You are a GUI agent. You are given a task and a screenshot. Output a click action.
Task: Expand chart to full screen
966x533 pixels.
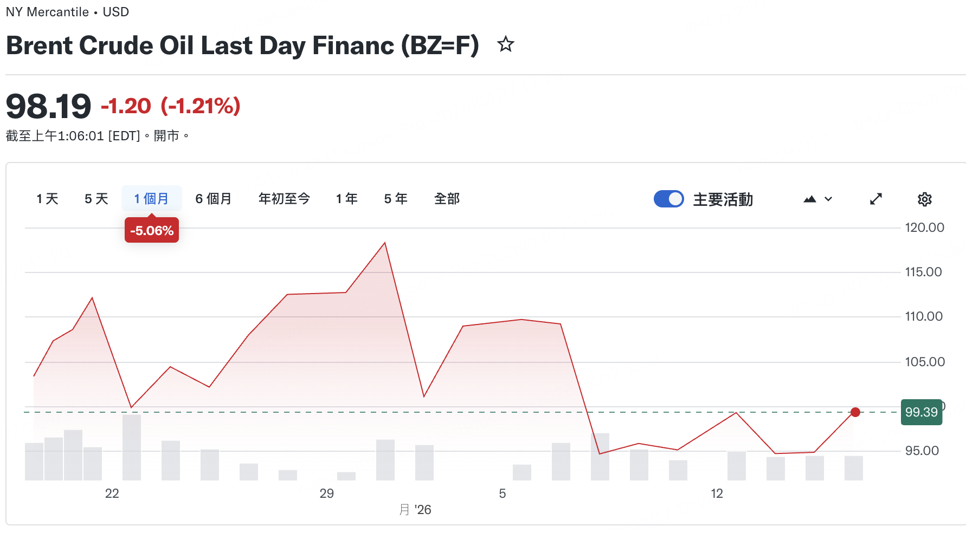875,199
